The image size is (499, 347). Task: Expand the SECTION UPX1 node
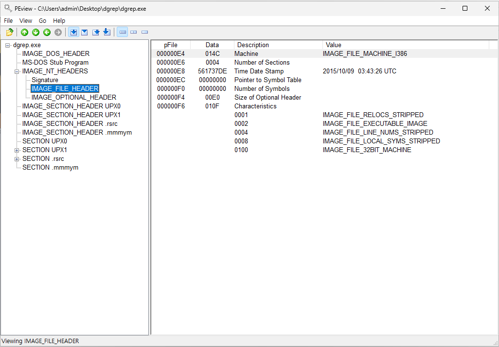pyautogui.click(x=17, y=150)
